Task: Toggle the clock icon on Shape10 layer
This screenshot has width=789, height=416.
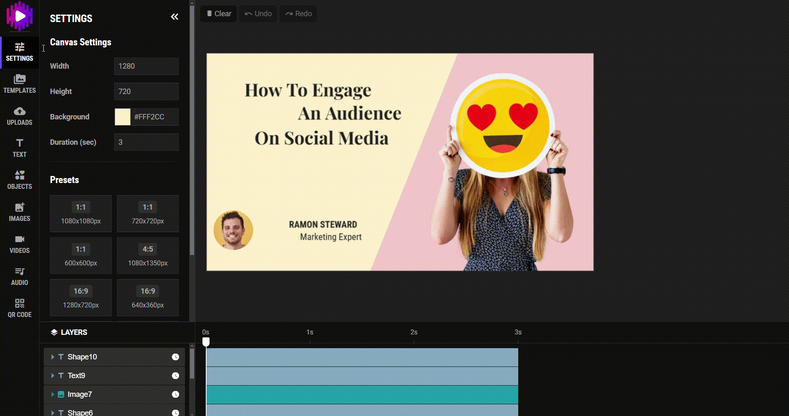Action: point(175,357)
